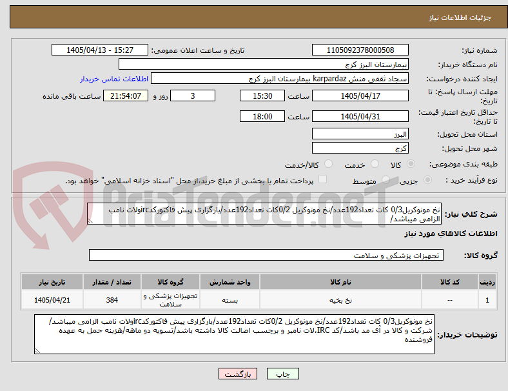Click the گروه کالا field تجهیزات پزشکی و سلامت
The width and height of the screenshot is (508, 391).
click(x=266, y=255)
